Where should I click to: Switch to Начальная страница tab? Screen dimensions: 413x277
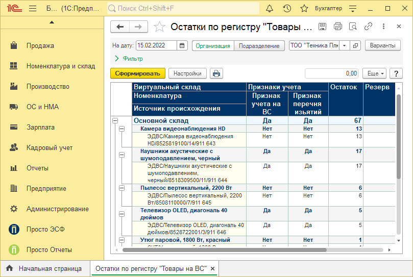[45, 268]
